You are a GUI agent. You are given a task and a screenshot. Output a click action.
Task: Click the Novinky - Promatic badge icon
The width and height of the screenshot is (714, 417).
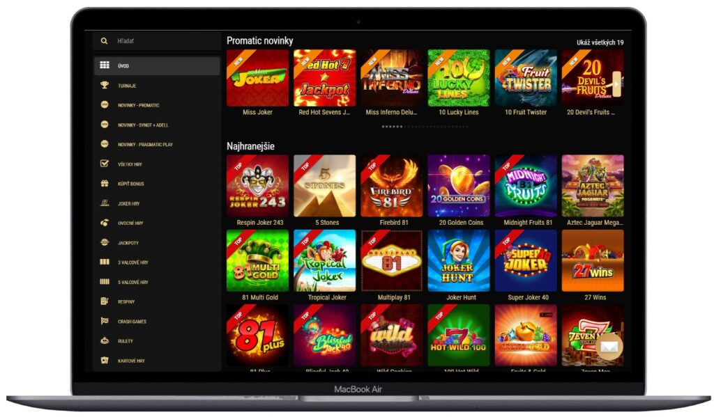click(105, 105)
